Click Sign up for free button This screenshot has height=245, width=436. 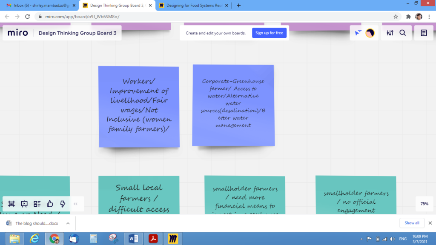pyautogui.click(x=269, y=33)
